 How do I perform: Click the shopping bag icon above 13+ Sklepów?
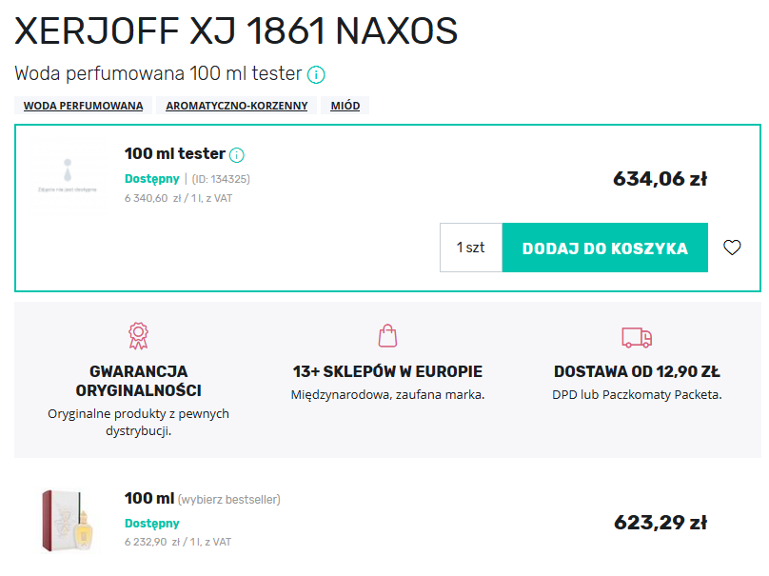(x=385, y=335)
